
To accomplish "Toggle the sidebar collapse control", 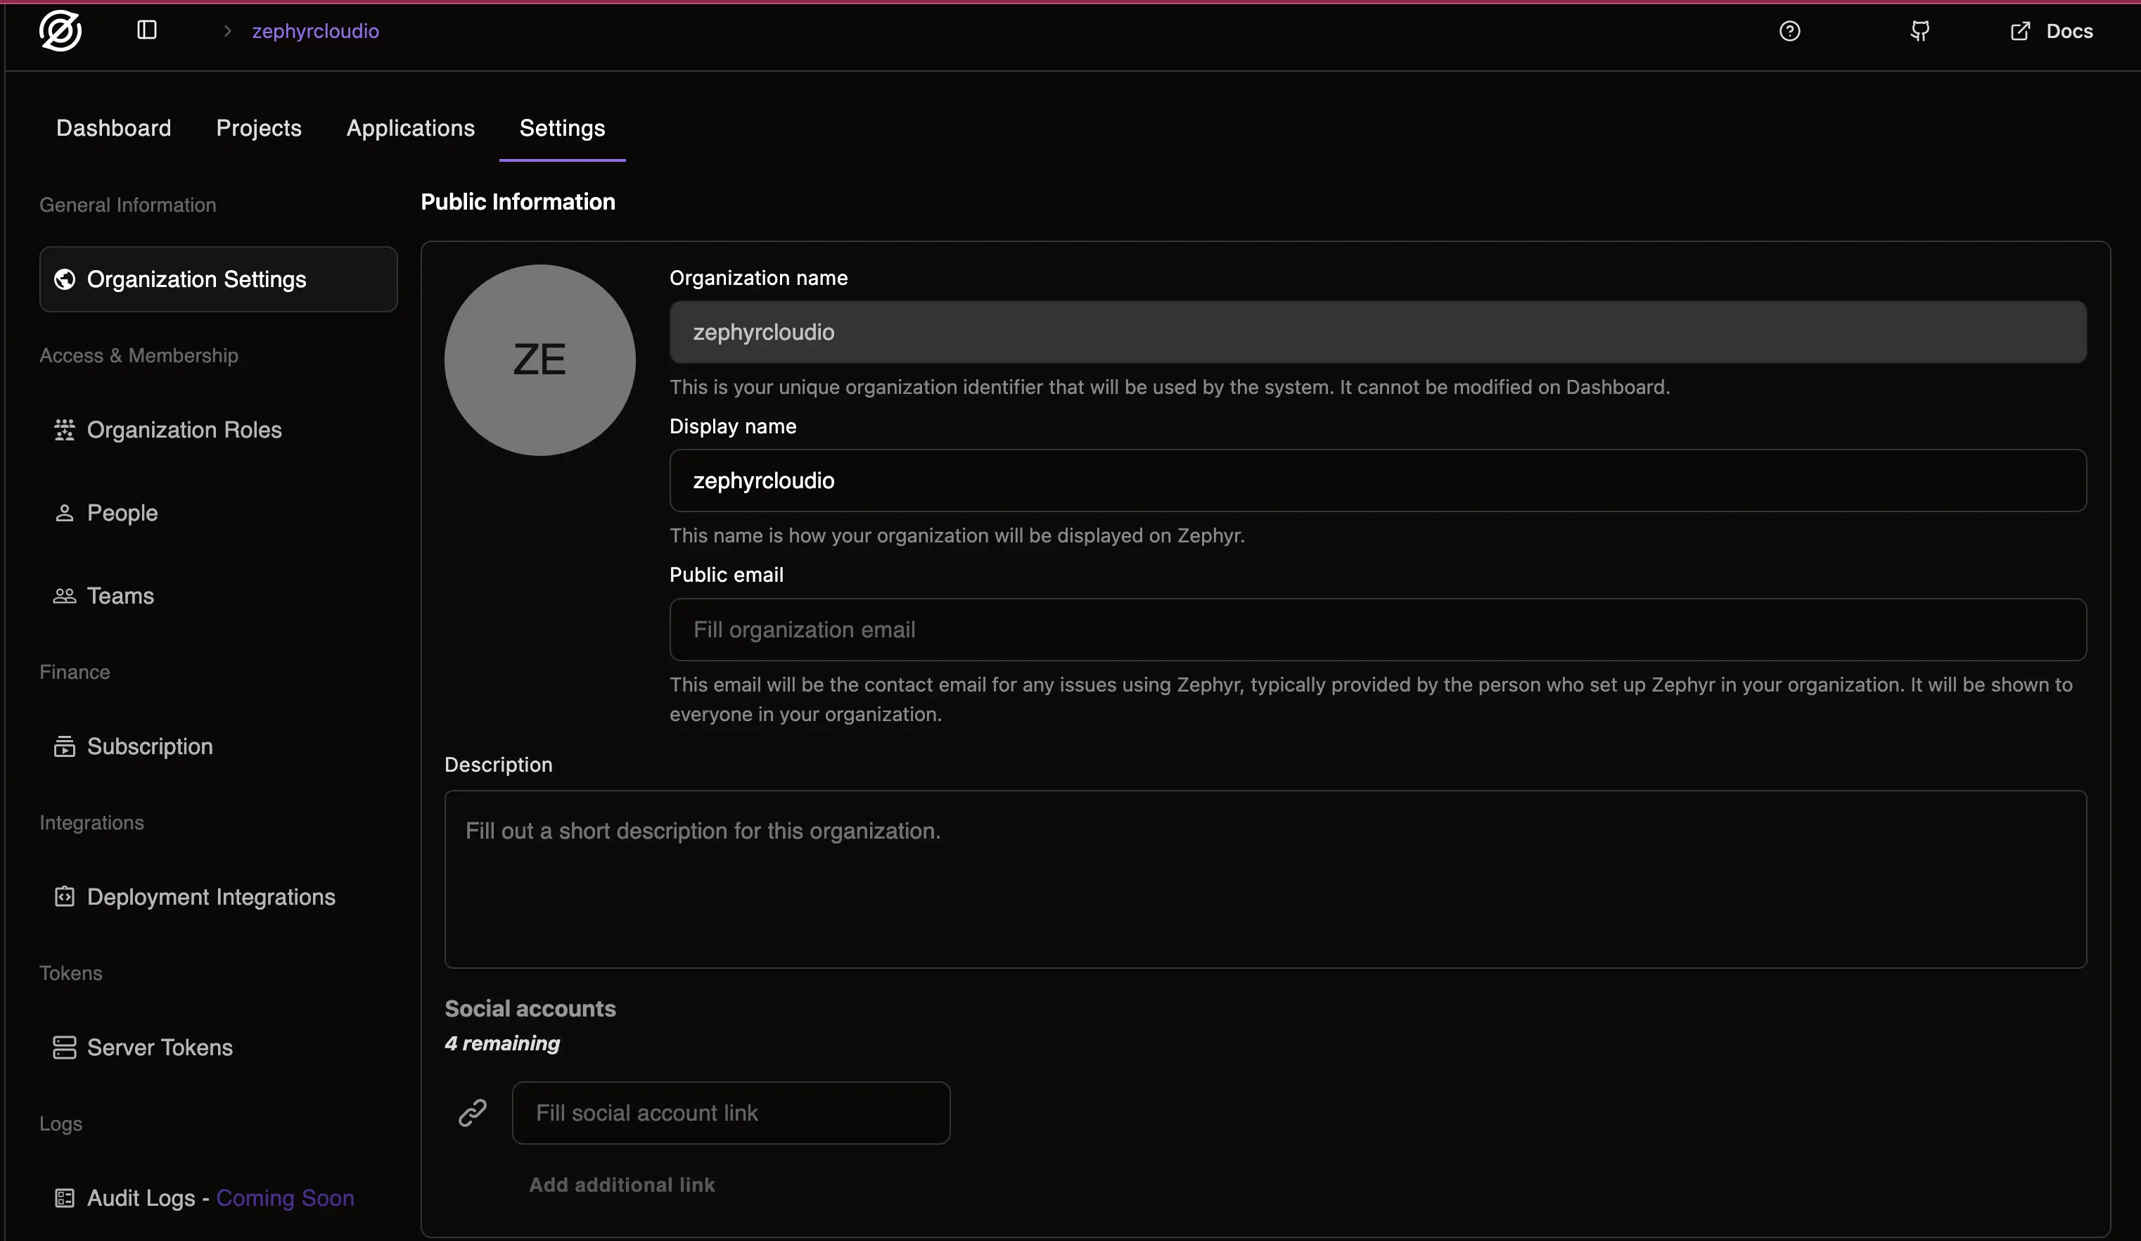I will 146,30.
